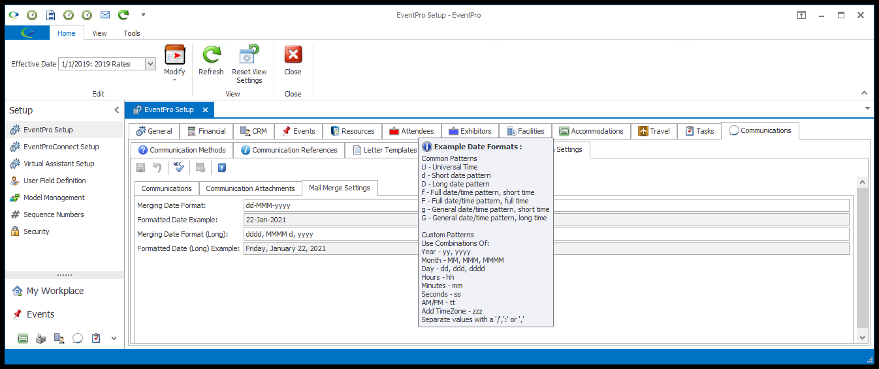The width and height of the screenshot is (879, 369).
Task: Switch to the Home ribbon tab
Action: pyautogui.click(x=66, y=33)
